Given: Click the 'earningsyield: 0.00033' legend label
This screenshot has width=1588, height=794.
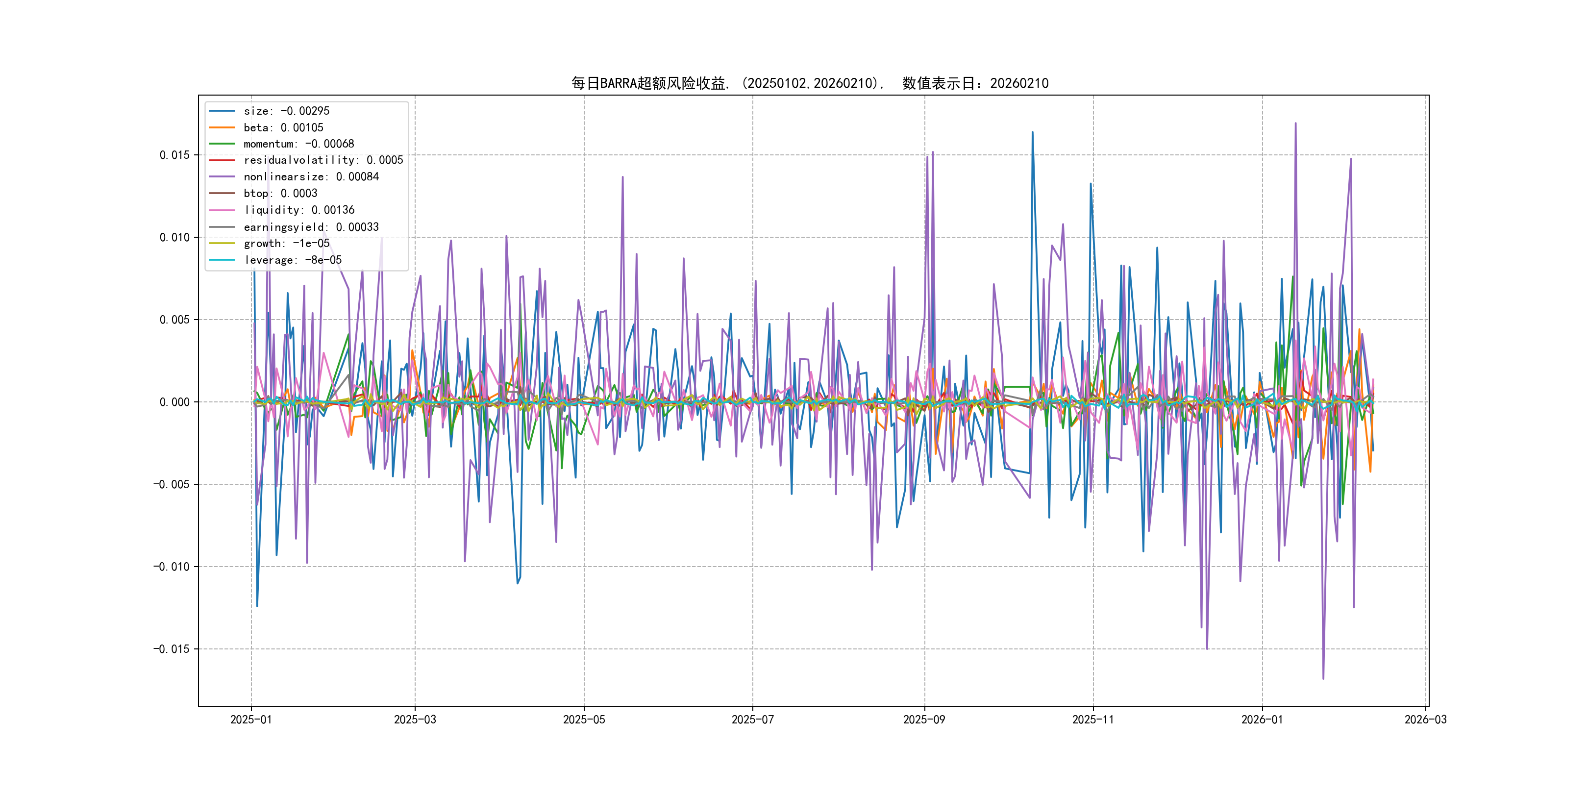Looking at the screenshot, I should click(311, 227).
